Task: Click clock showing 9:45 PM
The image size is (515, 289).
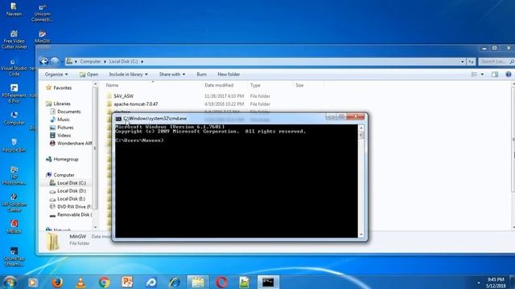Action: pyautogui.click(x=496, y=279)
